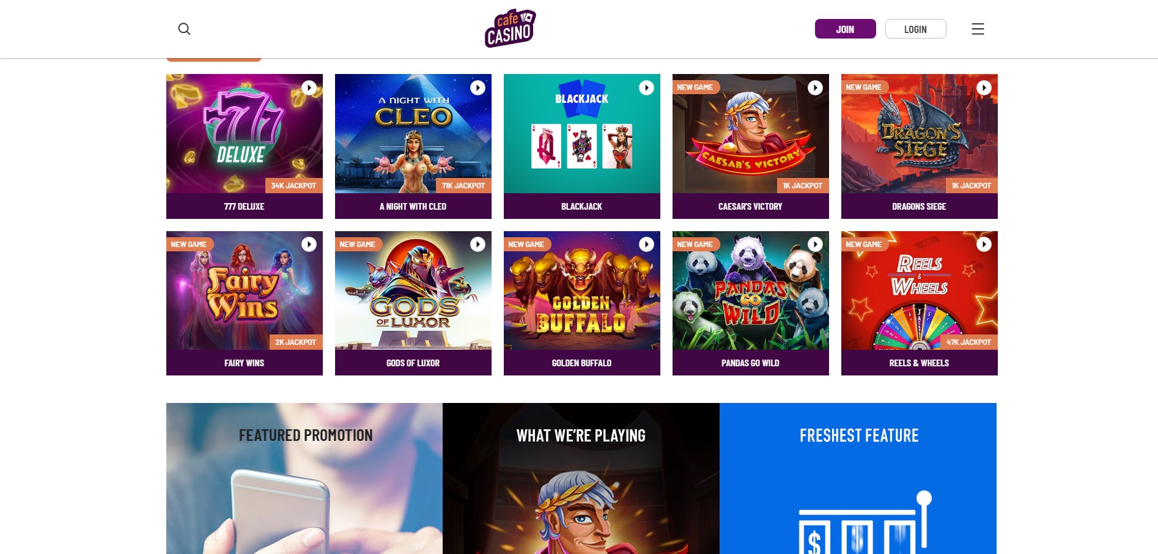Open the What We're Playing panel
Viewport: 1158px width, 554px height.
click(x=581, y=478)
